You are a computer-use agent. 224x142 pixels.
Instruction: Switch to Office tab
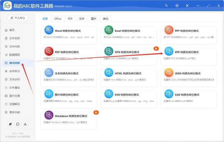point(58,19)
